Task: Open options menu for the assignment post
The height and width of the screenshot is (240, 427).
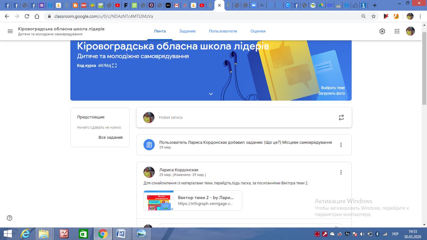Action: (341, 145)
